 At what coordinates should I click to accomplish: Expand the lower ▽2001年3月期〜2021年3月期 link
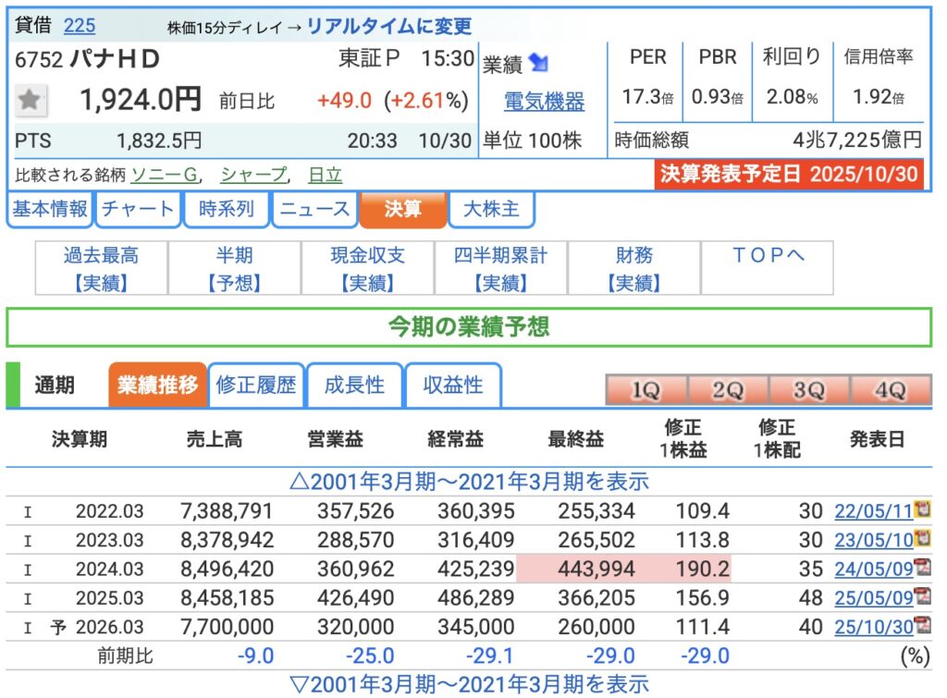[469, 683]
